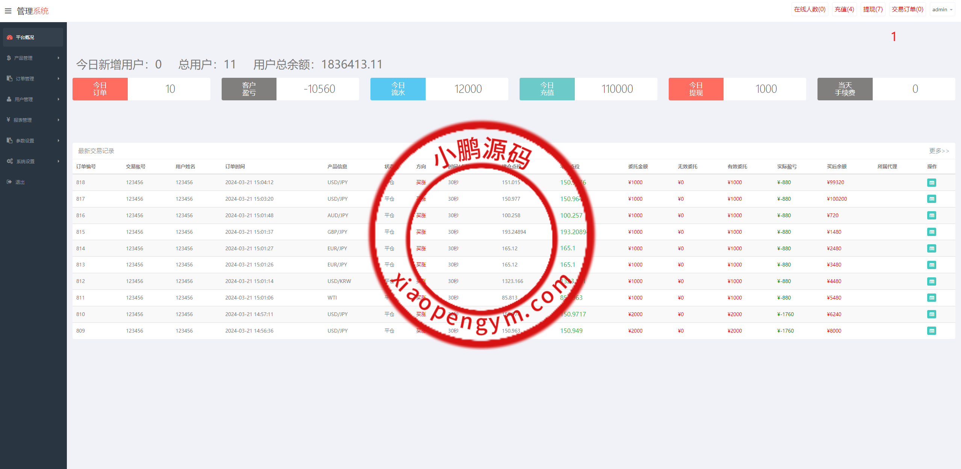Open the 更多>> link
Screen dimensions: 961x469
coord(939,151)
